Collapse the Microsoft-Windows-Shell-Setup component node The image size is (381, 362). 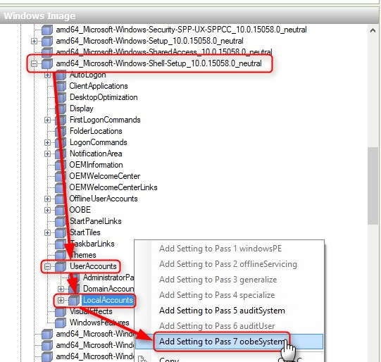34,64
